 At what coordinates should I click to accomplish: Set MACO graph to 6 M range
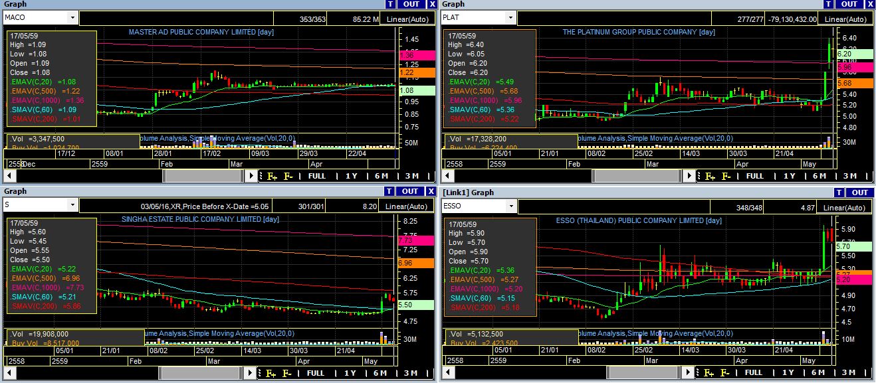pyautogui.click(x=382, y=176)
